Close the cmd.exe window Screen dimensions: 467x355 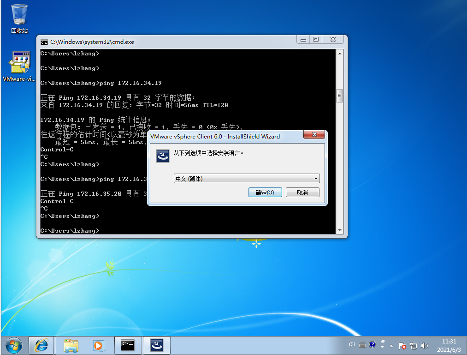(333, 40)
